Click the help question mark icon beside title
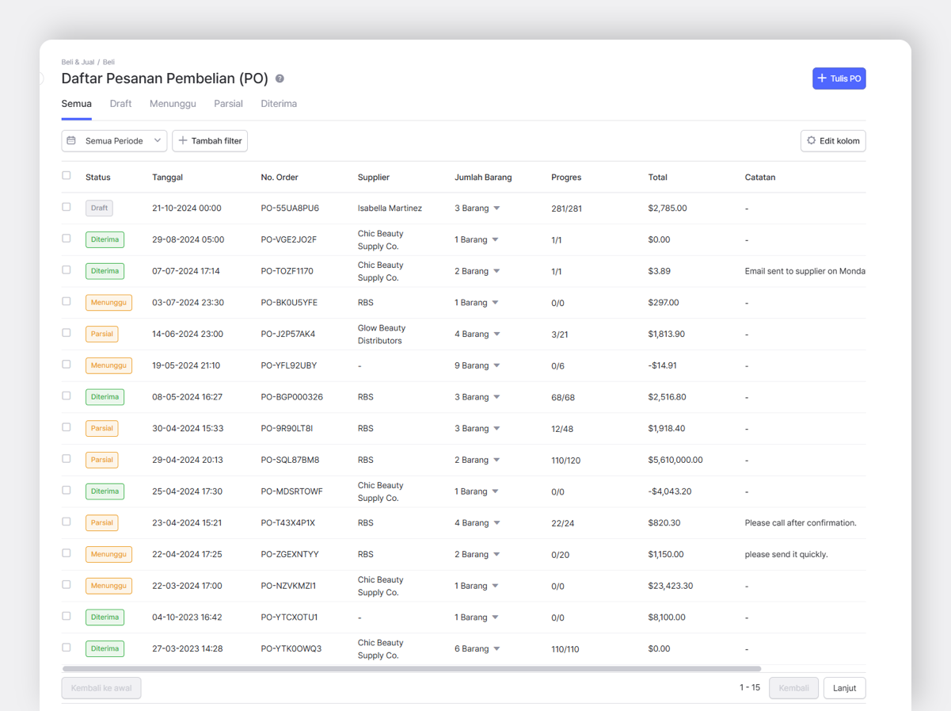Viewport: 951px width, 711px height. point(280,78)
